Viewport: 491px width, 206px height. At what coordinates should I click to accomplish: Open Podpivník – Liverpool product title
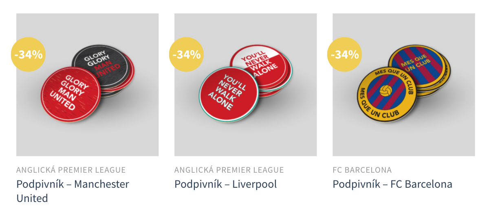click(226, 184)
